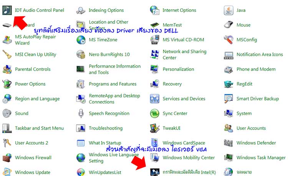Open the MSConfig wrench icon
Viewport: 288px width, 176px height.
[x=228, y=40]
